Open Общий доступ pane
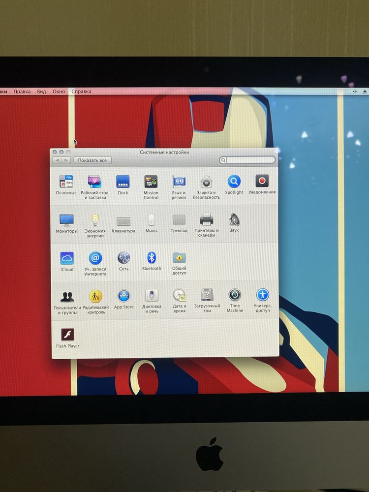 (x=179, y=258)
